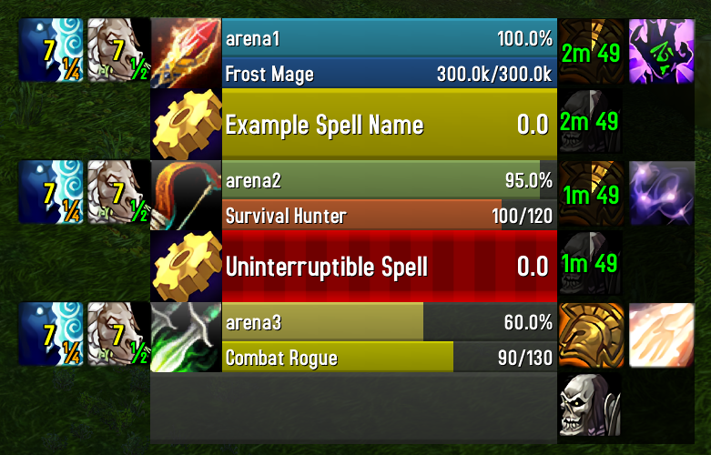Click arena1's blue swirl debuff icon showing ¼
This screenshot has width=711, height=455.
51,50
